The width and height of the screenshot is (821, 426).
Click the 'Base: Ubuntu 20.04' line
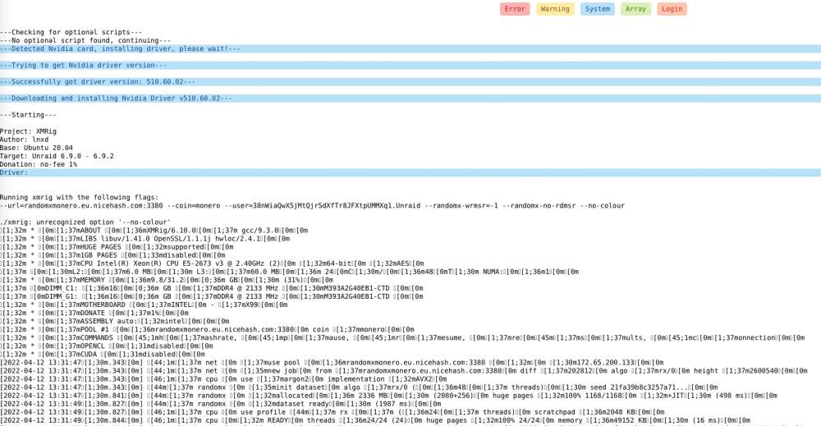point(37,148)
